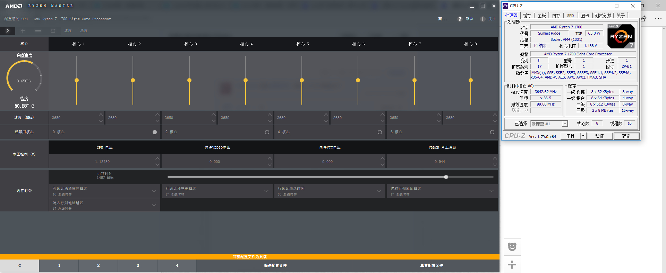666x273 pixels.
Task: Increase 内存VDDIO voltage with up arrow
Action: click(270, 158)
